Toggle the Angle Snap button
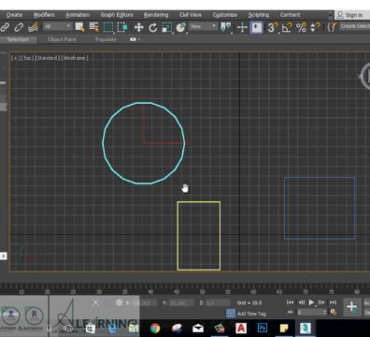This screenshot has width=370, height=337. coord(287,27)
